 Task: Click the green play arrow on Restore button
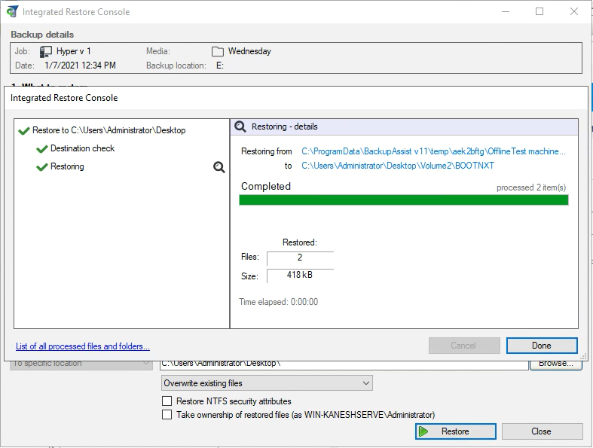click(424, 431)
